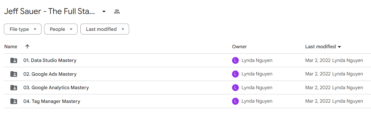
Task: Reverse sort with the Name arrow icon
Action: tap(27, 47)
